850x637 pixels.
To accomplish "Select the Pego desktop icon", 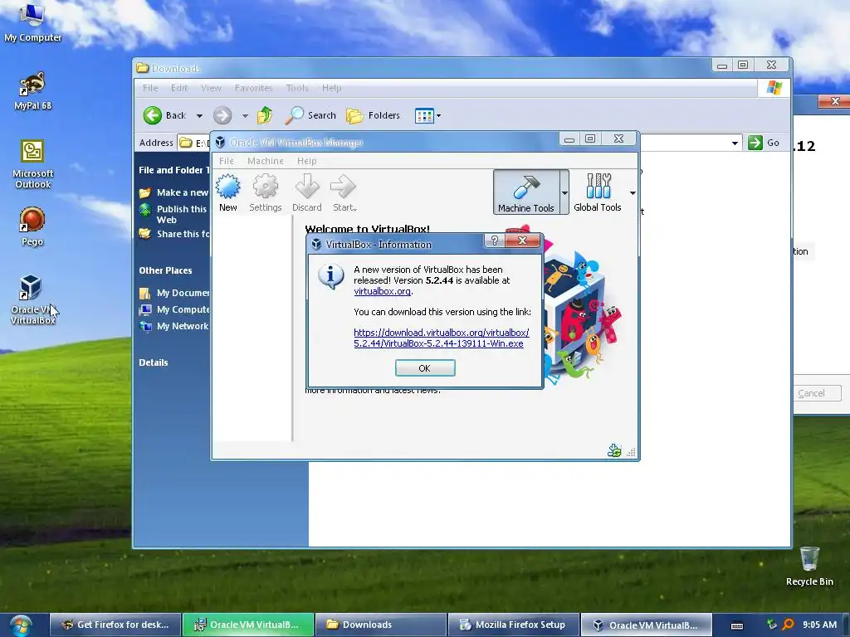I will click(x=32, y=227).
